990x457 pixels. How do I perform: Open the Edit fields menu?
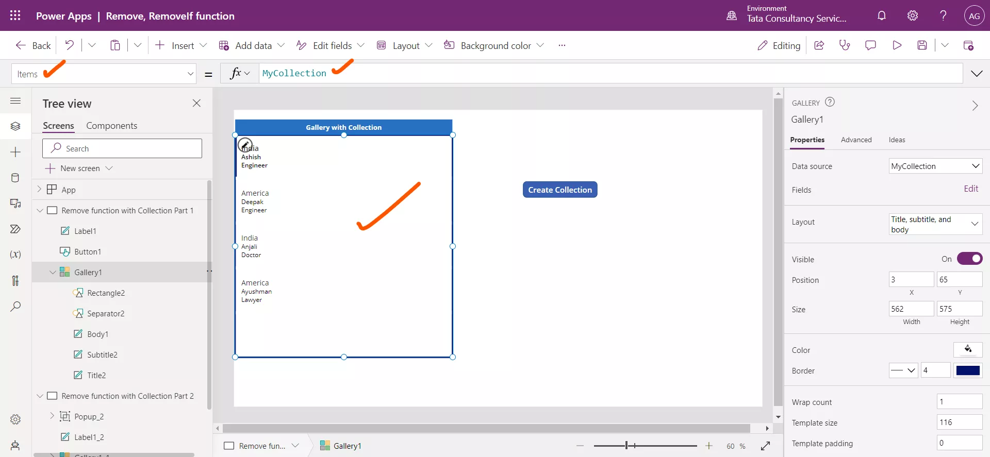331,45
